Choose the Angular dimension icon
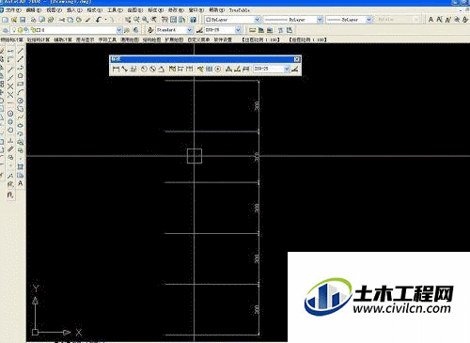 click(x=162, y=69)
